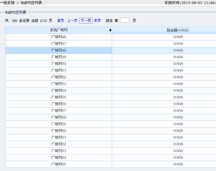Screen dimensions: 216x171
Task: Click the 广域网59 row
Action: coord(59,124)
